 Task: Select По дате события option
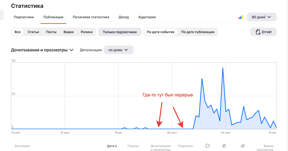click(160, 32)
